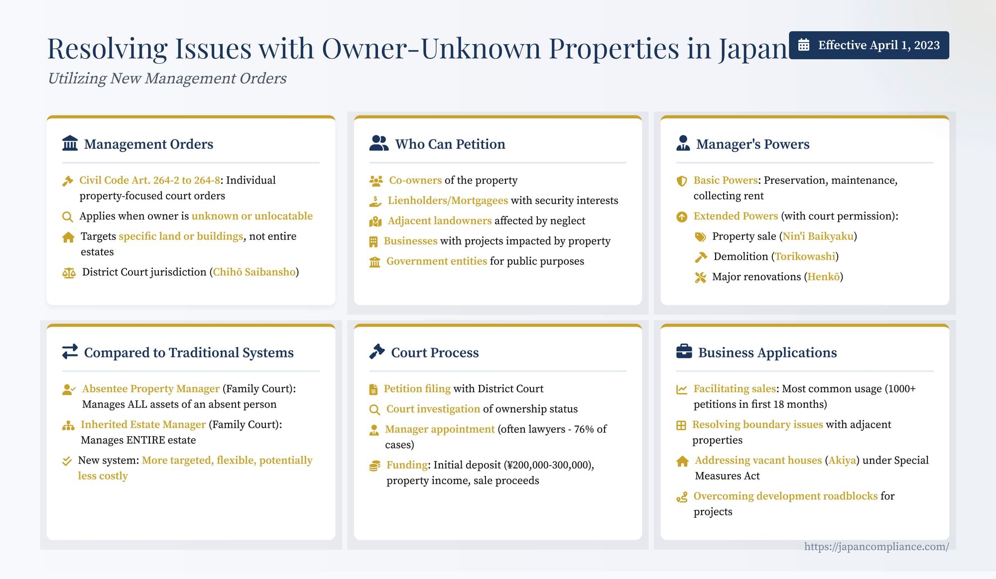The height and width of the screenshot is (579, 996).
Task: Click the gavel icon beside Court Process heading
Action: [377, 351]
